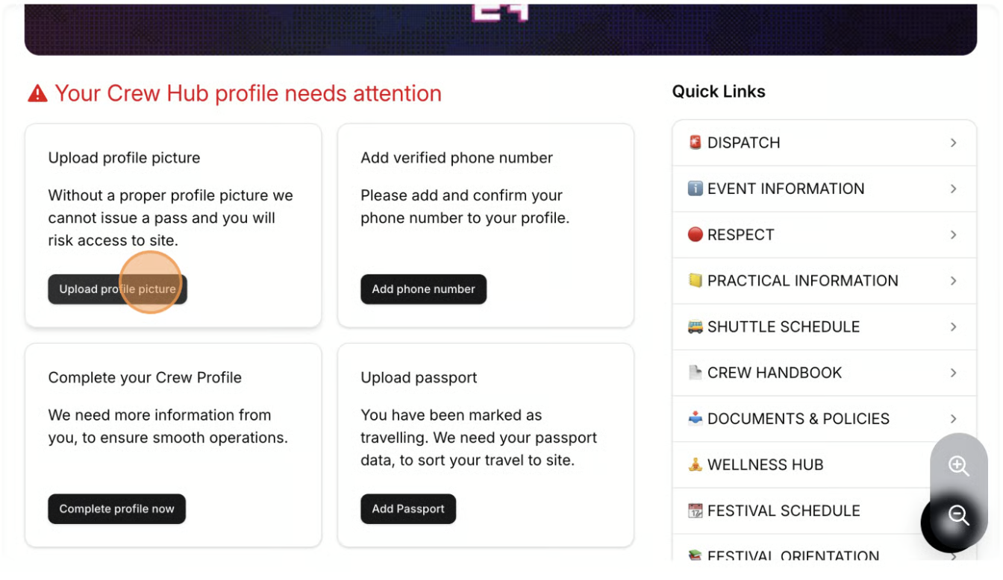Click the CREW HANDBOOK page icon
1003x580 pixels.
(x=695, y=373)
